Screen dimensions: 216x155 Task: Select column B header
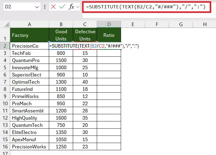(x=61, y=24)
